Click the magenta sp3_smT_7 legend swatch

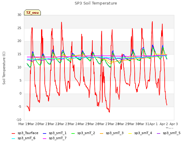[45, 139]
